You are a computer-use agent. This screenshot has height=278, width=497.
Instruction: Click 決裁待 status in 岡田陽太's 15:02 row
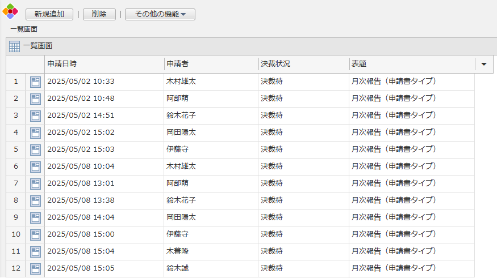(272, 132)
